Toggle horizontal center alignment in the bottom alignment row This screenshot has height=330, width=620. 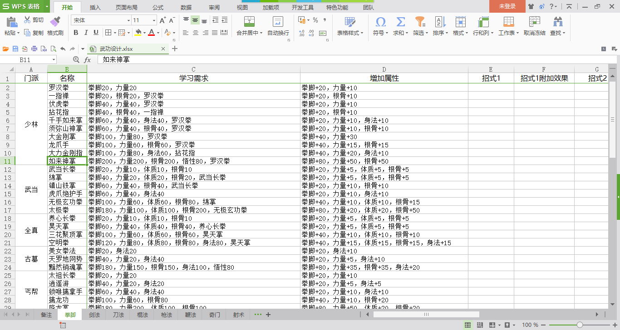(196, 33)
